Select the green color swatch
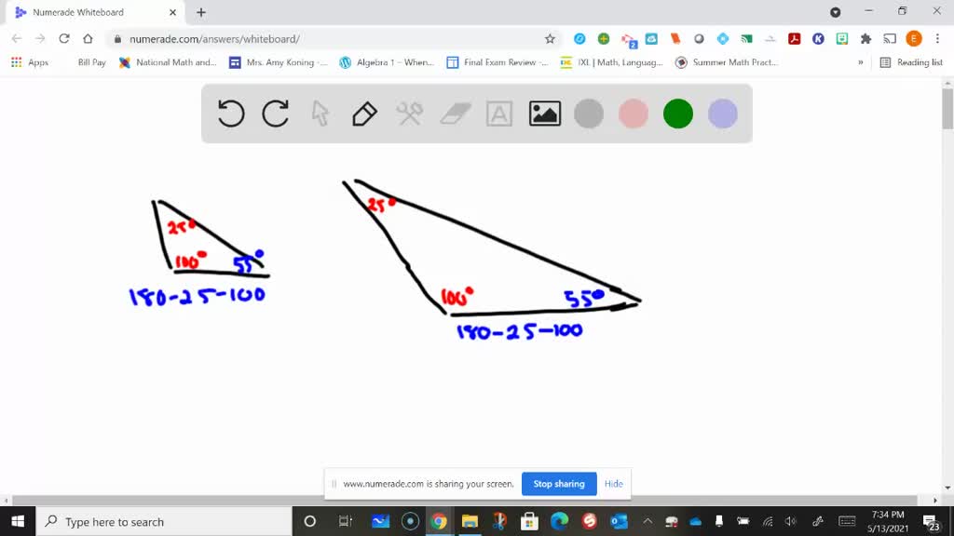 coord(677,114)
